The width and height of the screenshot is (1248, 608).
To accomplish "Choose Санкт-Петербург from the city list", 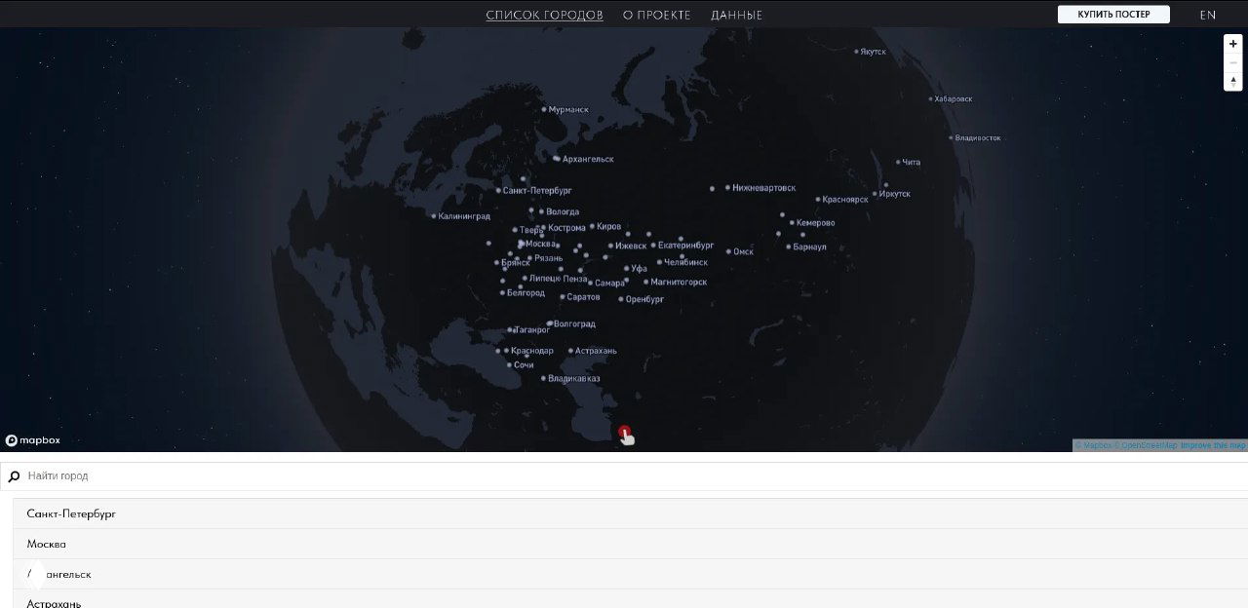I will [71, 513].
